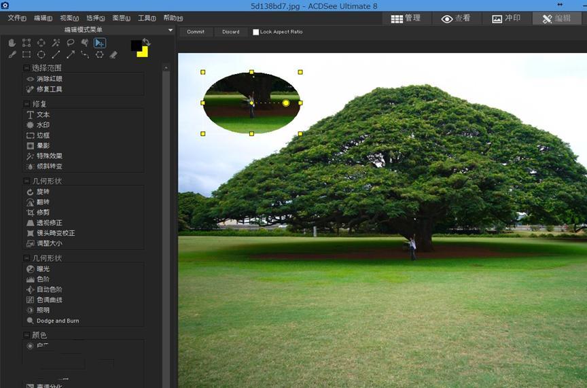587x388 pixels.
Task: Click the Discard button
Action: click(x=231, y=32)
